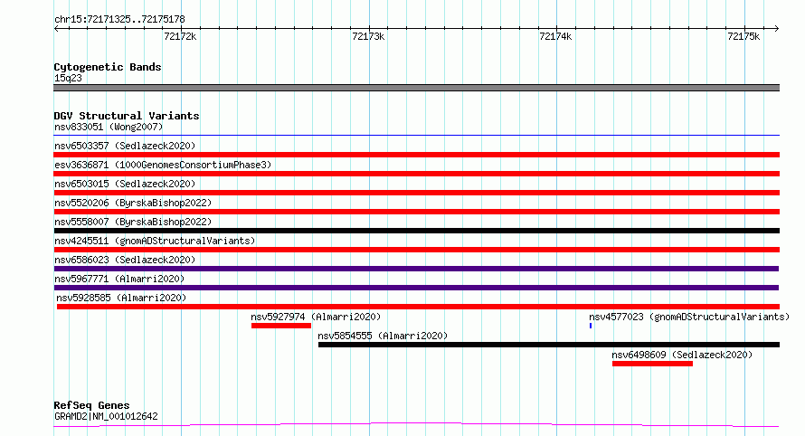Click nsv6503357 (Sedlazeck2020) label
805x436 pixels.
125,146
